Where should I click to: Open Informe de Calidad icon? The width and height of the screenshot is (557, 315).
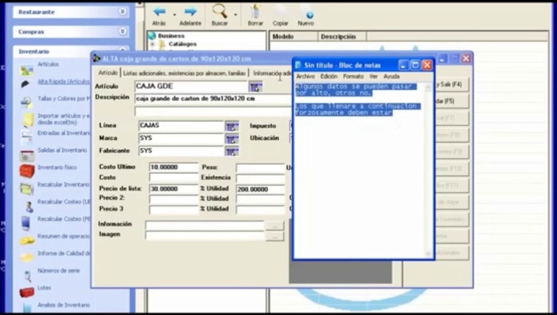[x=26, y=257]
